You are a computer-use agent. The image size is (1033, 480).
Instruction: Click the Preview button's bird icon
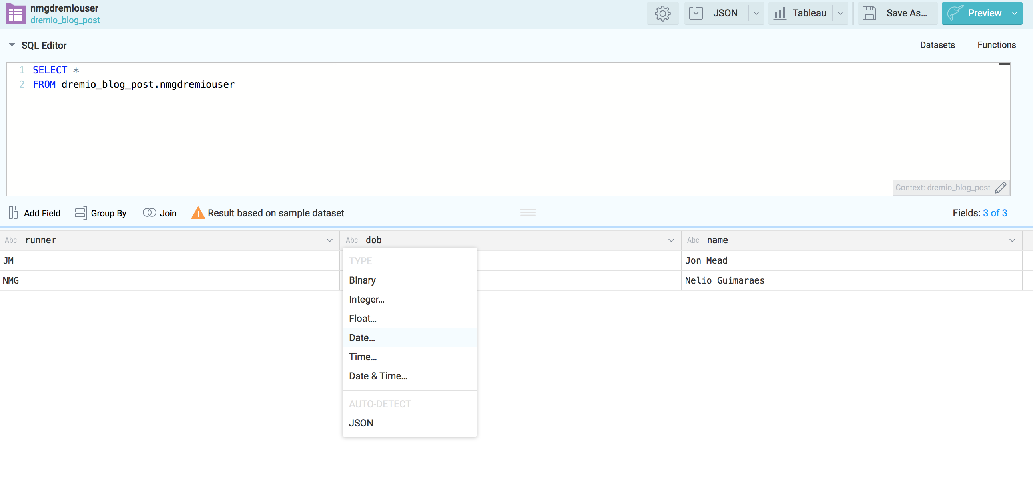coord(955,13)
